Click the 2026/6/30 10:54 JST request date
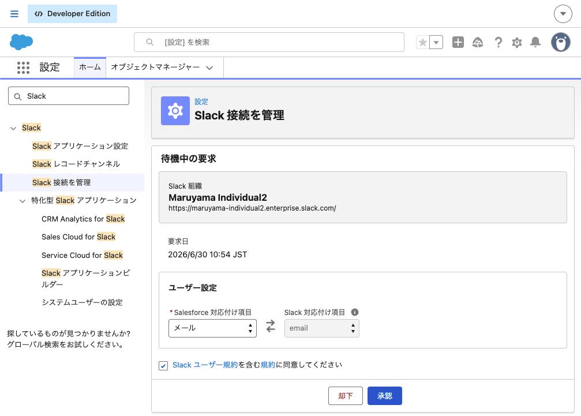Screen dimensions: 581x416 click(x=208, y=254)
